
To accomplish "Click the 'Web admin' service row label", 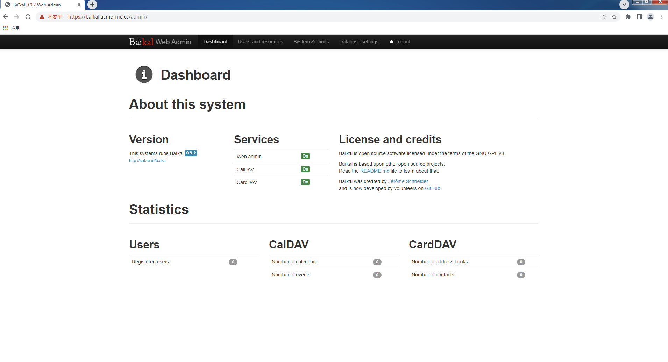I will click(x=249, y=157).
